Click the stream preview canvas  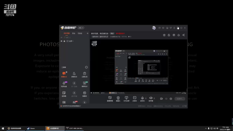click(138, 67)
